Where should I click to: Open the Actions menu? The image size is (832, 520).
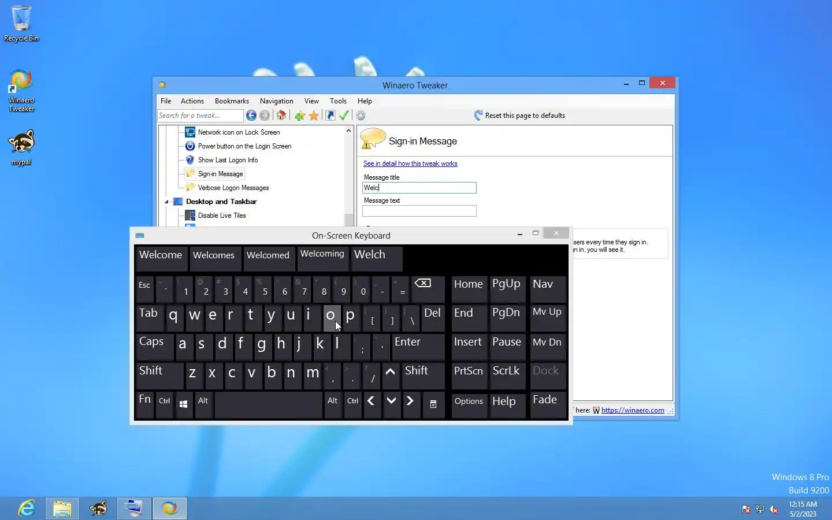(x=192, y=101)
